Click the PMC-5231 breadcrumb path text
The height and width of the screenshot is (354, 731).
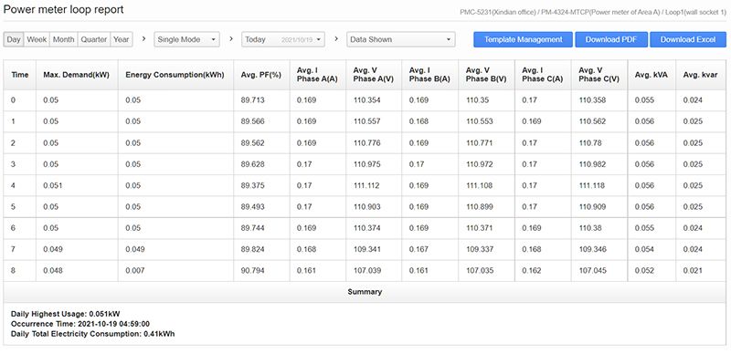click(593, 12)
